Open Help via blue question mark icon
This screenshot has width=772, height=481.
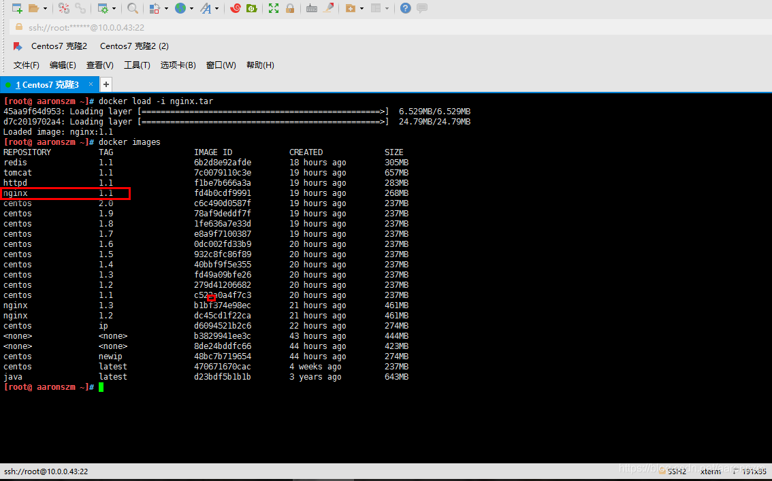tap(405, 8)
